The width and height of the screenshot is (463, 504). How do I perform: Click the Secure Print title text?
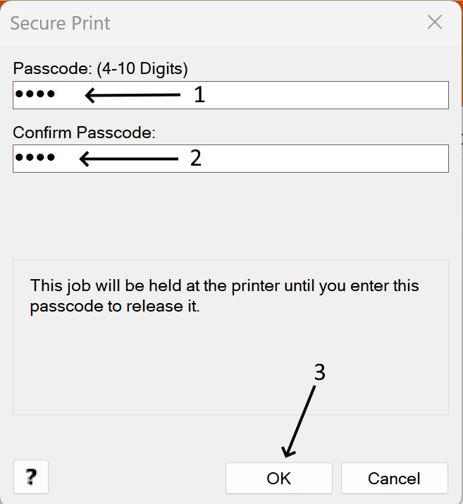(x=61, y=23)
